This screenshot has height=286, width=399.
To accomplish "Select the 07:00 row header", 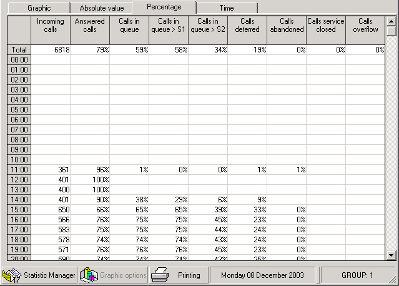I will click(19, 129).
